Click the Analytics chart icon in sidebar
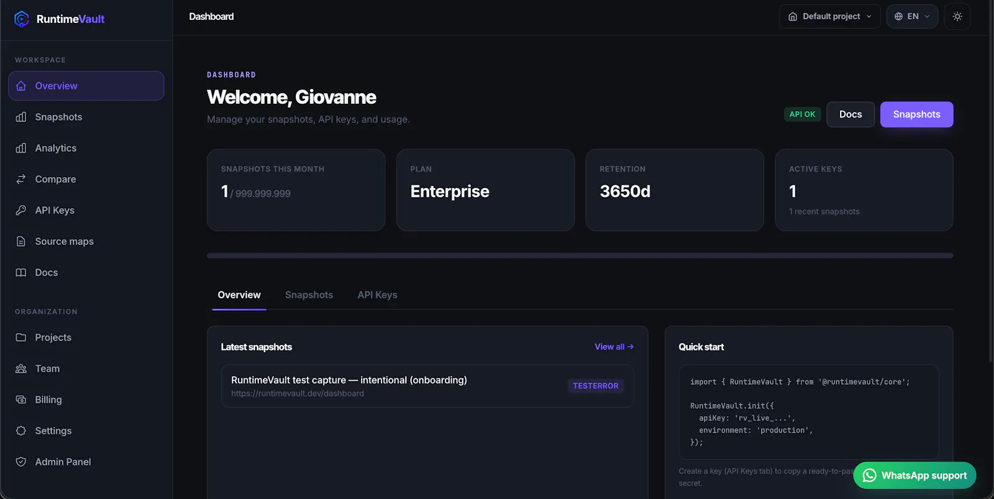 tap(21, 148)
